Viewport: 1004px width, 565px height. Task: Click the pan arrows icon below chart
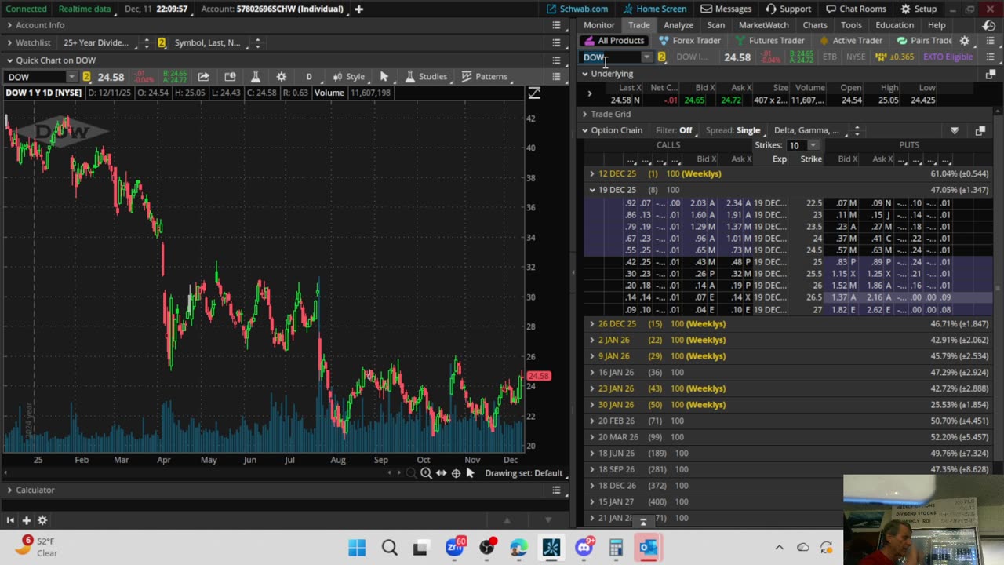(x=441, y=472)
